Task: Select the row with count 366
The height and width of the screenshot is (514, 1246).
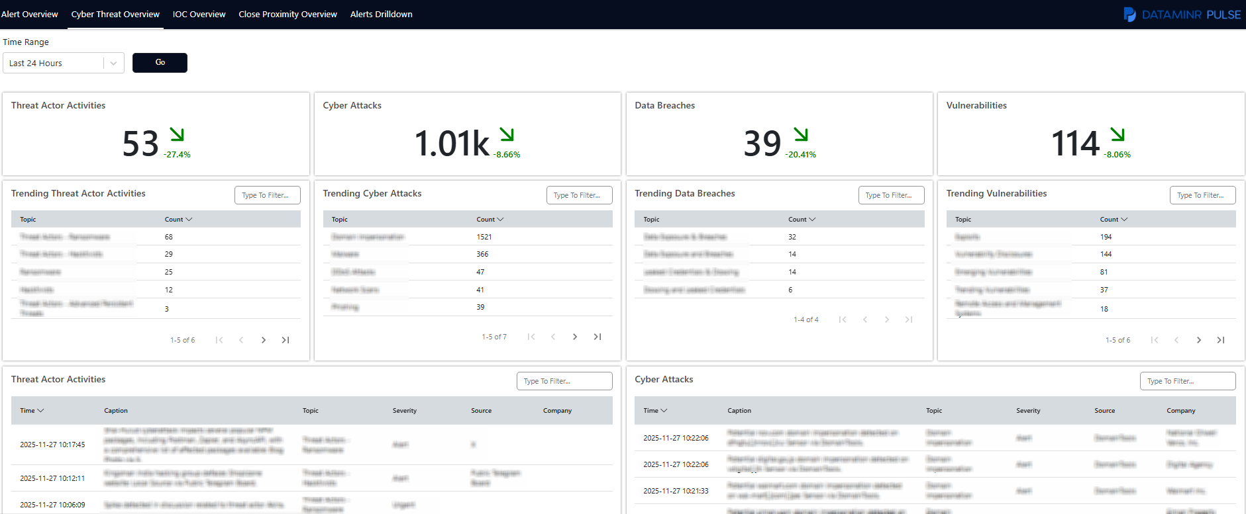Action: [468, 254]
